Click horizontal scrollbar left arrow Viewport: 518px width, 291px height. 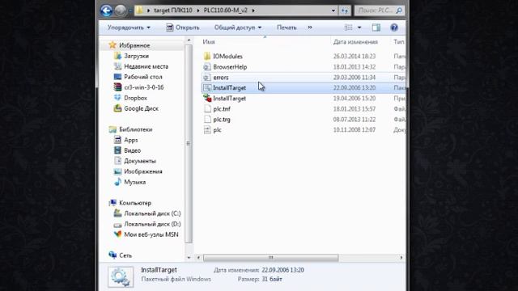198,257
